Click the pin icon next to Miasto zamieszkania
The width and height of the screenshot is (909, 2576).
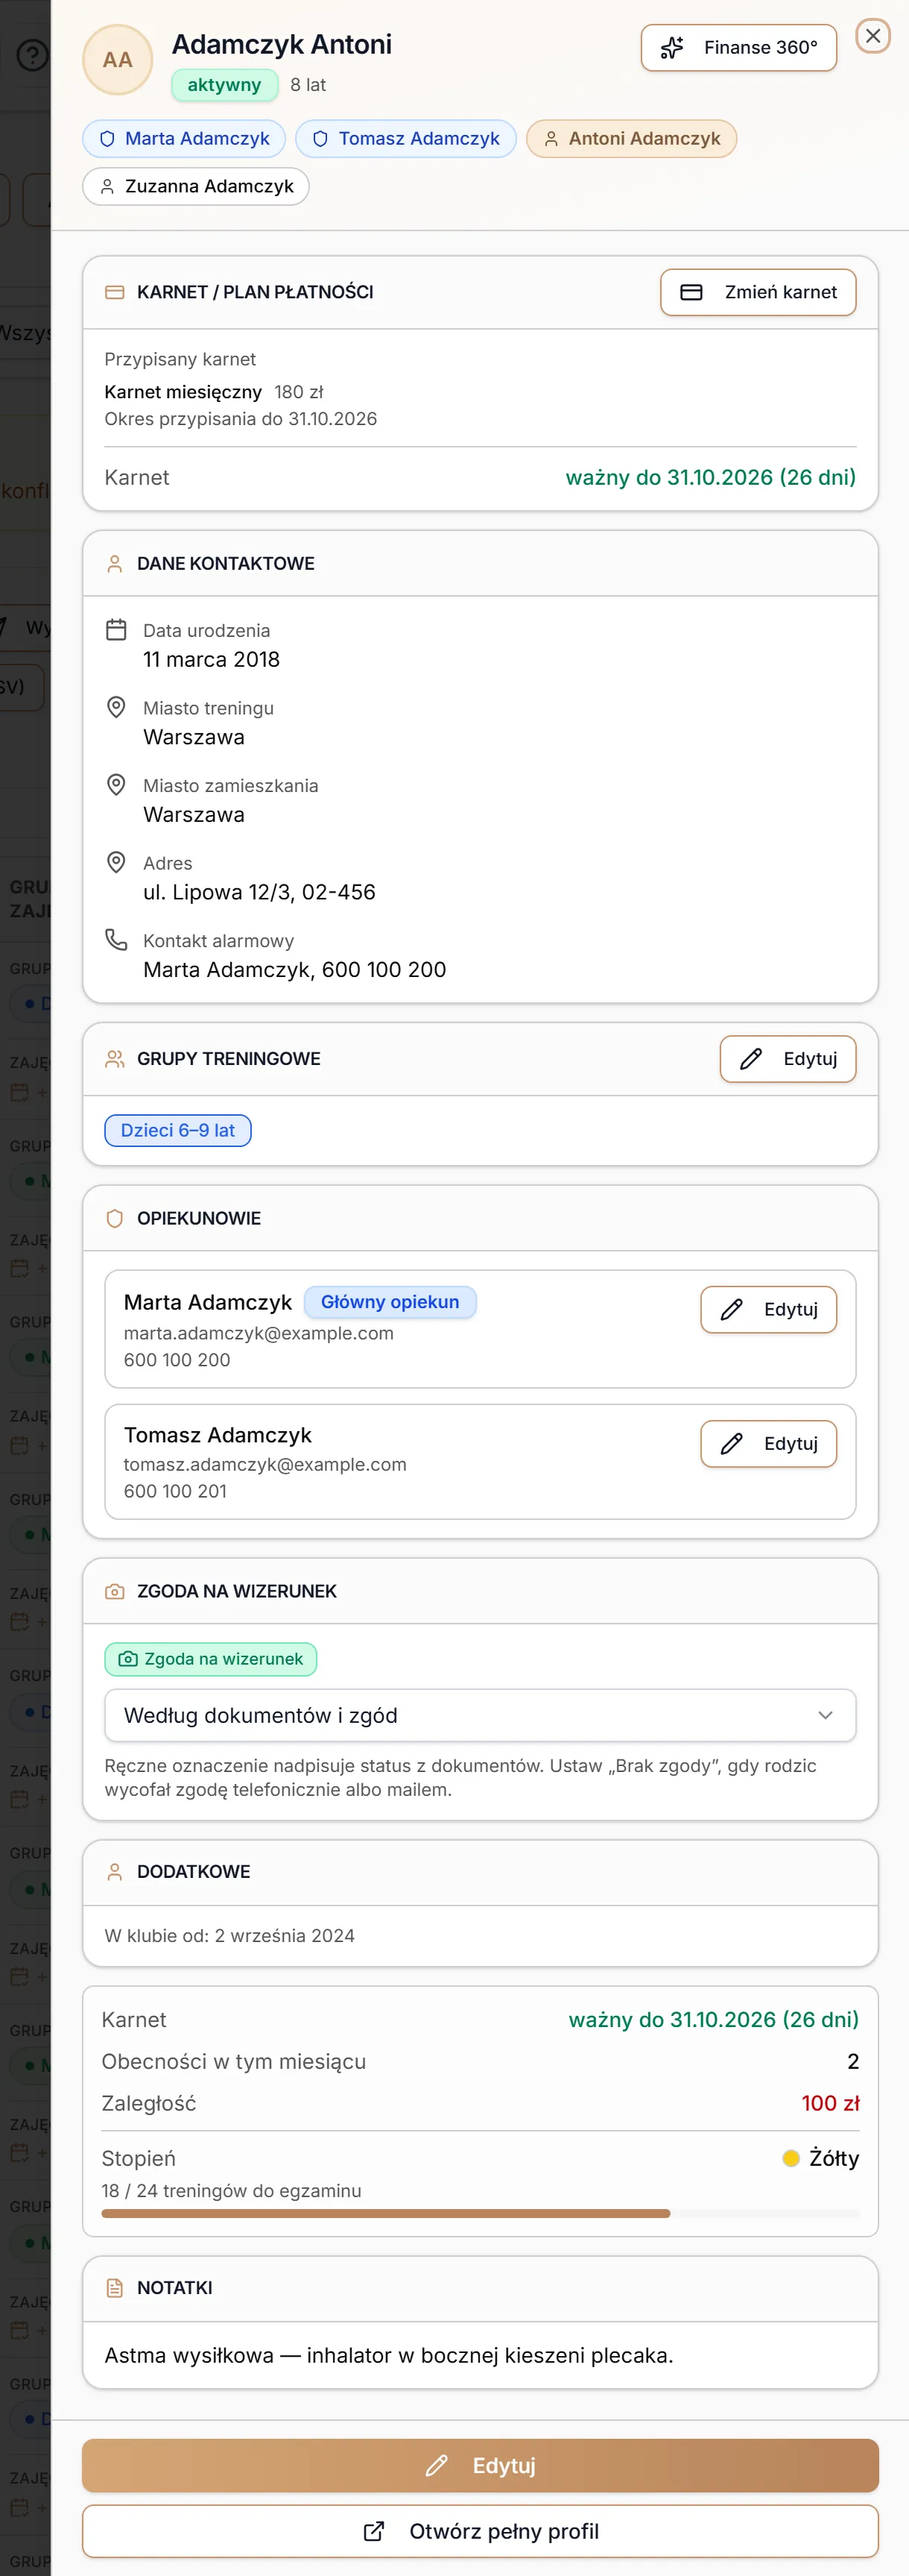(x=116, y=785)
